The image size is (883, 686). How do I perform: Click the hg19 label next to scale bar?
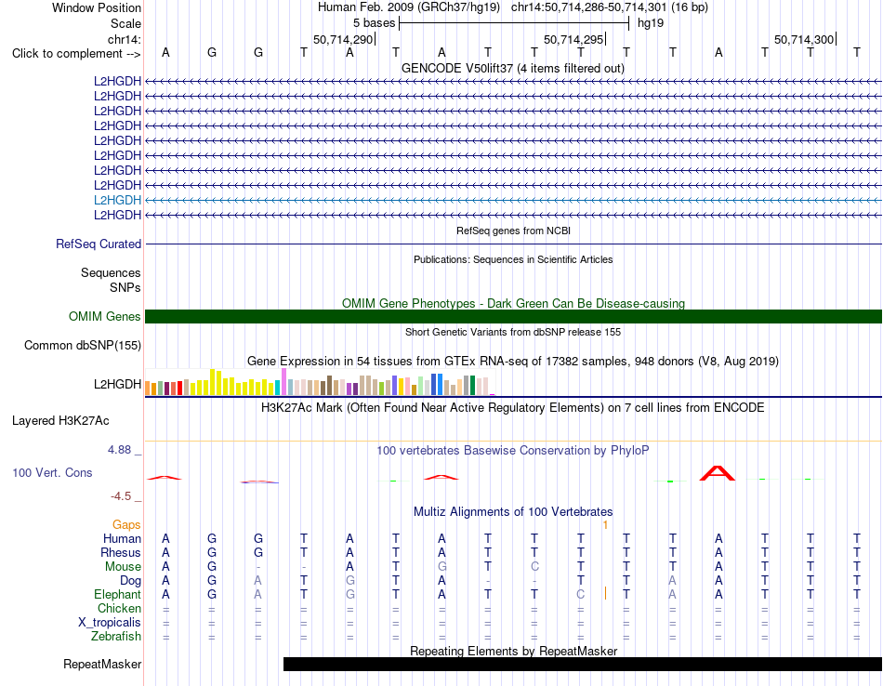pyautogui.click(x=651, y=23)
